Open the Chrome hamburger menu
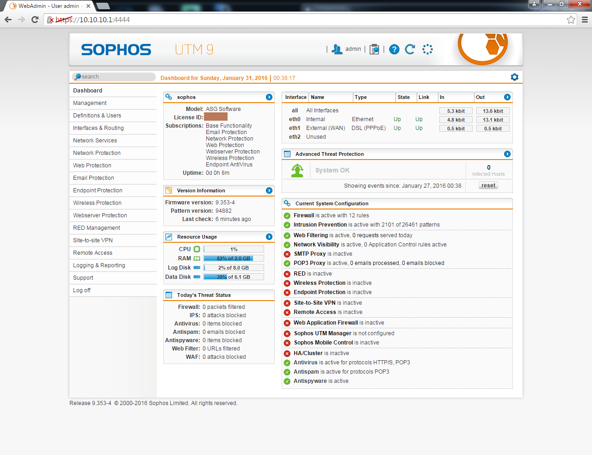Image resolution: width=592 pixels, height=455 pixels. tap(585, 19)
